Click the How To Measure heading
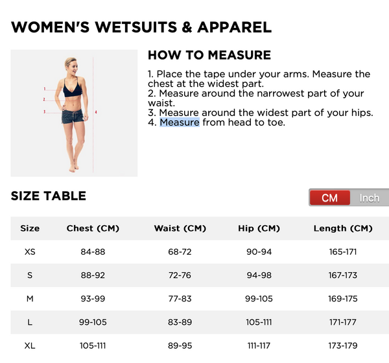The image size is (389, 363). point(209,55)
